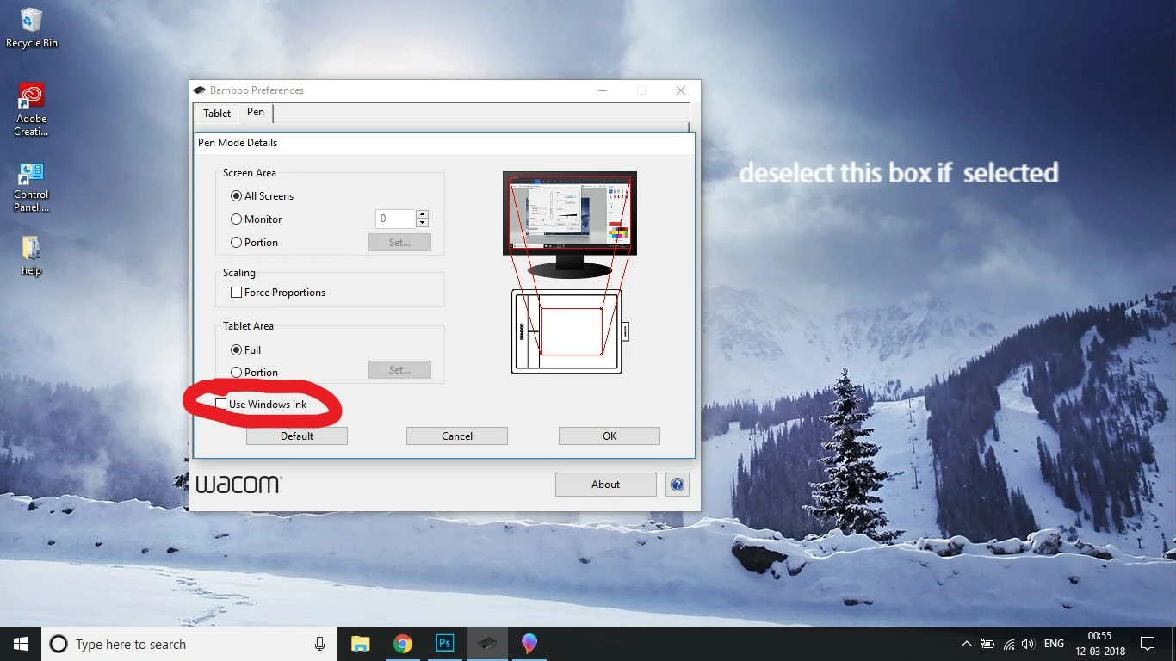Confirm with the OK button
Viewport: 1176px width, 661px height.
[610, 436]
